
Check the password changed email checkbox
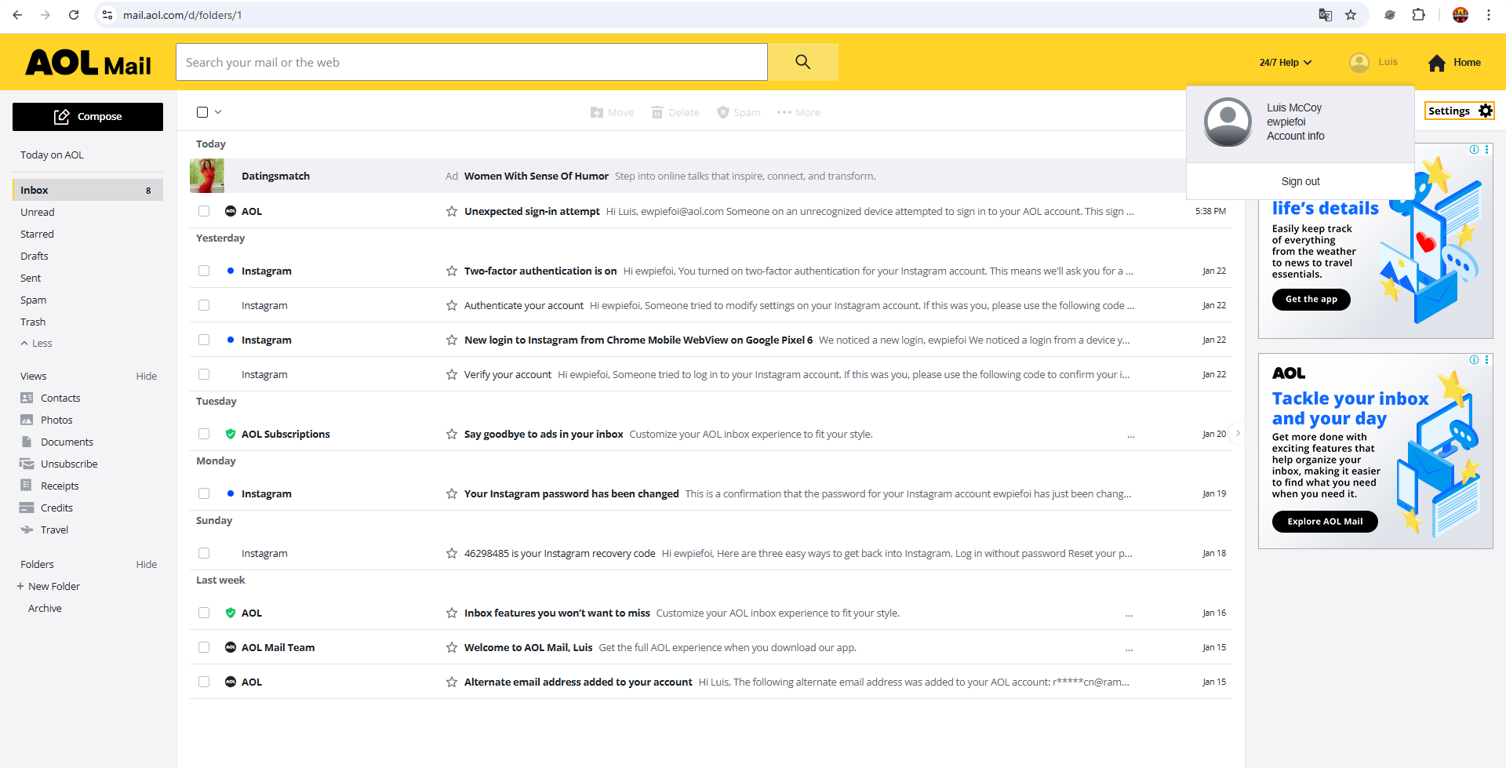coord(204,493)
